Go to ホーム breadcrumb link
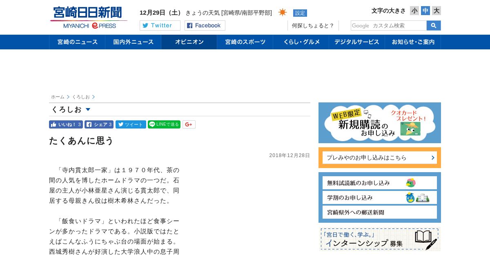Viewport: 490px width, 257px height. coord(58,97)
